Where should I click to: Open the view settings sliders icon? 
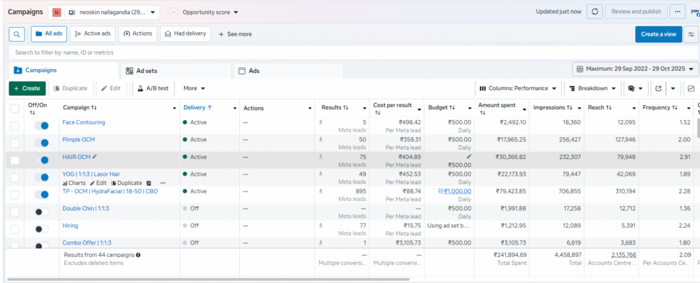click(690, 34)
